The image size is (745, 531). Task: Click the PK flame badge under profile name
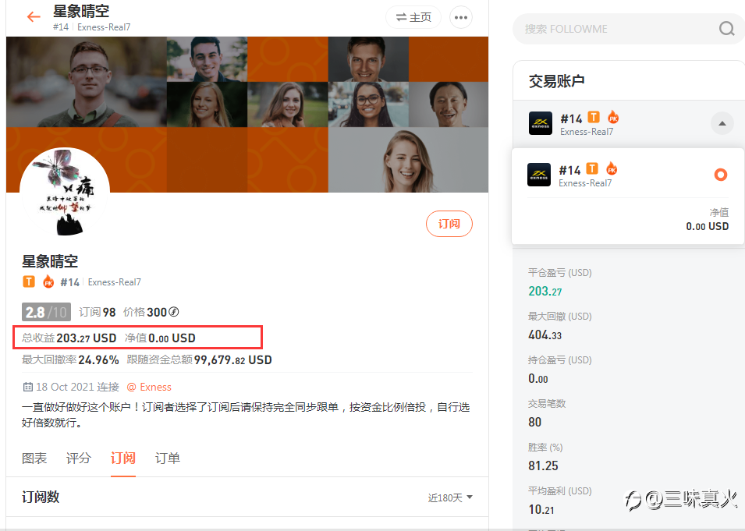pos(48,281)
